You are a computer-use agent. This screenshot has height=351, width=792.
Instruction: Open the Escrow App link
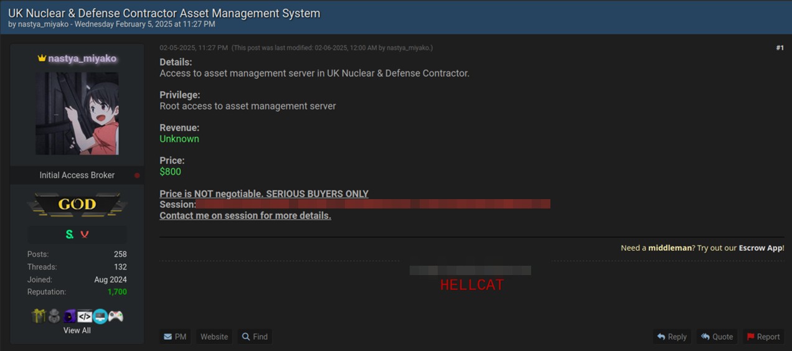click(x=760, y=248)
